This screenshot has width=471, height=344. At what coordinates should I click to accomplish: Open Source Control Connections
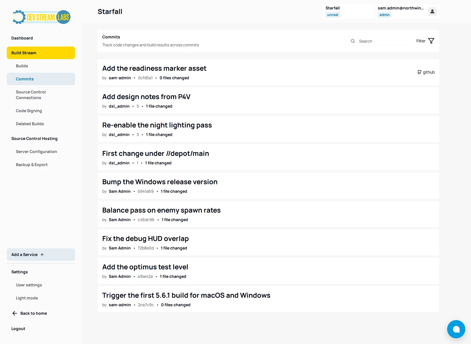pos(31,95)
